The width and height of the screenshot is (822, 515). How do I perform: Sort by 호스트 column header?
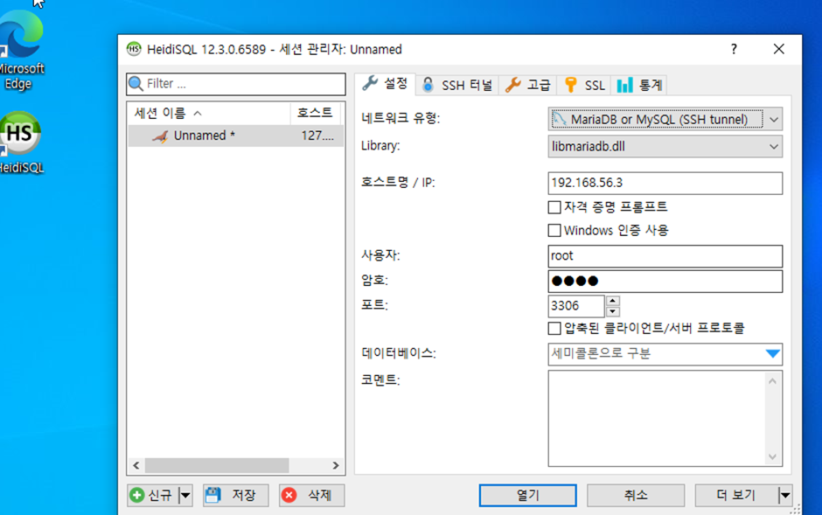(315, 113)
